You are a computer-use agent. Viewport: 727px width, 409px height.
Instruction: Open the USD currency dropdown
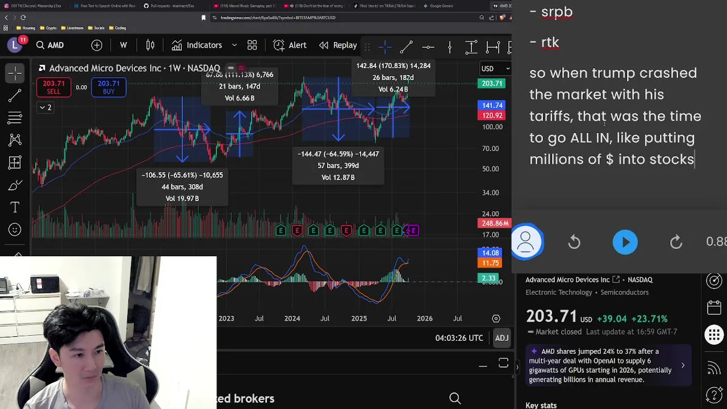[495, 69]
